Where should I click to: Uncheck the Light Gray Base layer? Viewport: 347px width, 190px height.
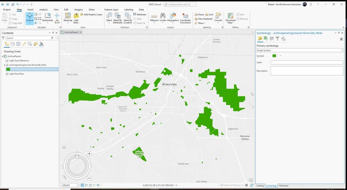[7, 74]
